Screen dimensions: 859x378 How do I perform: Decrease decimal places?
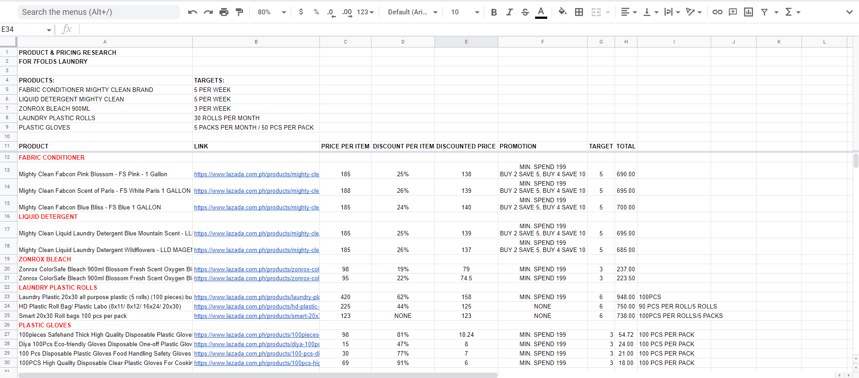pos(331,12)
